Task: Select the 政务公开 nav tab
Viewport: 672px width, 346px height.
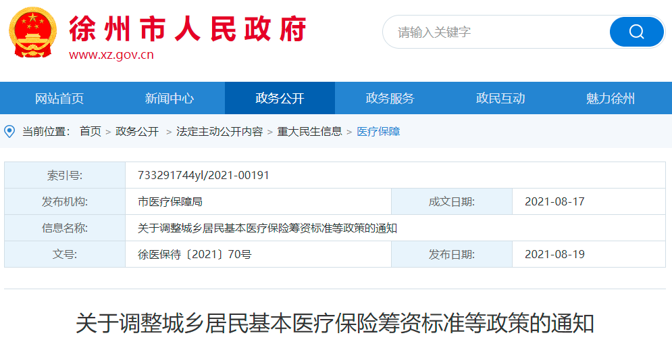Action: (280, 98)
